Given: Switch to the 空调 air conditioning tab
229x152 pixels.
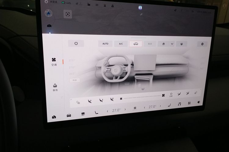Looking at the screenshot, I should 54,62.
